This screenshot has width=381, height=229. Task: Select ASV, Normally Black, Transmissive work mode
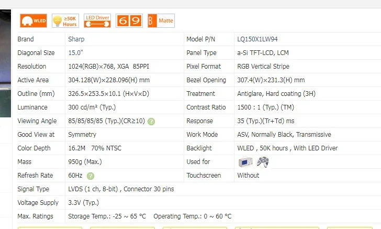pyautogui.click(x=284, y=135)
